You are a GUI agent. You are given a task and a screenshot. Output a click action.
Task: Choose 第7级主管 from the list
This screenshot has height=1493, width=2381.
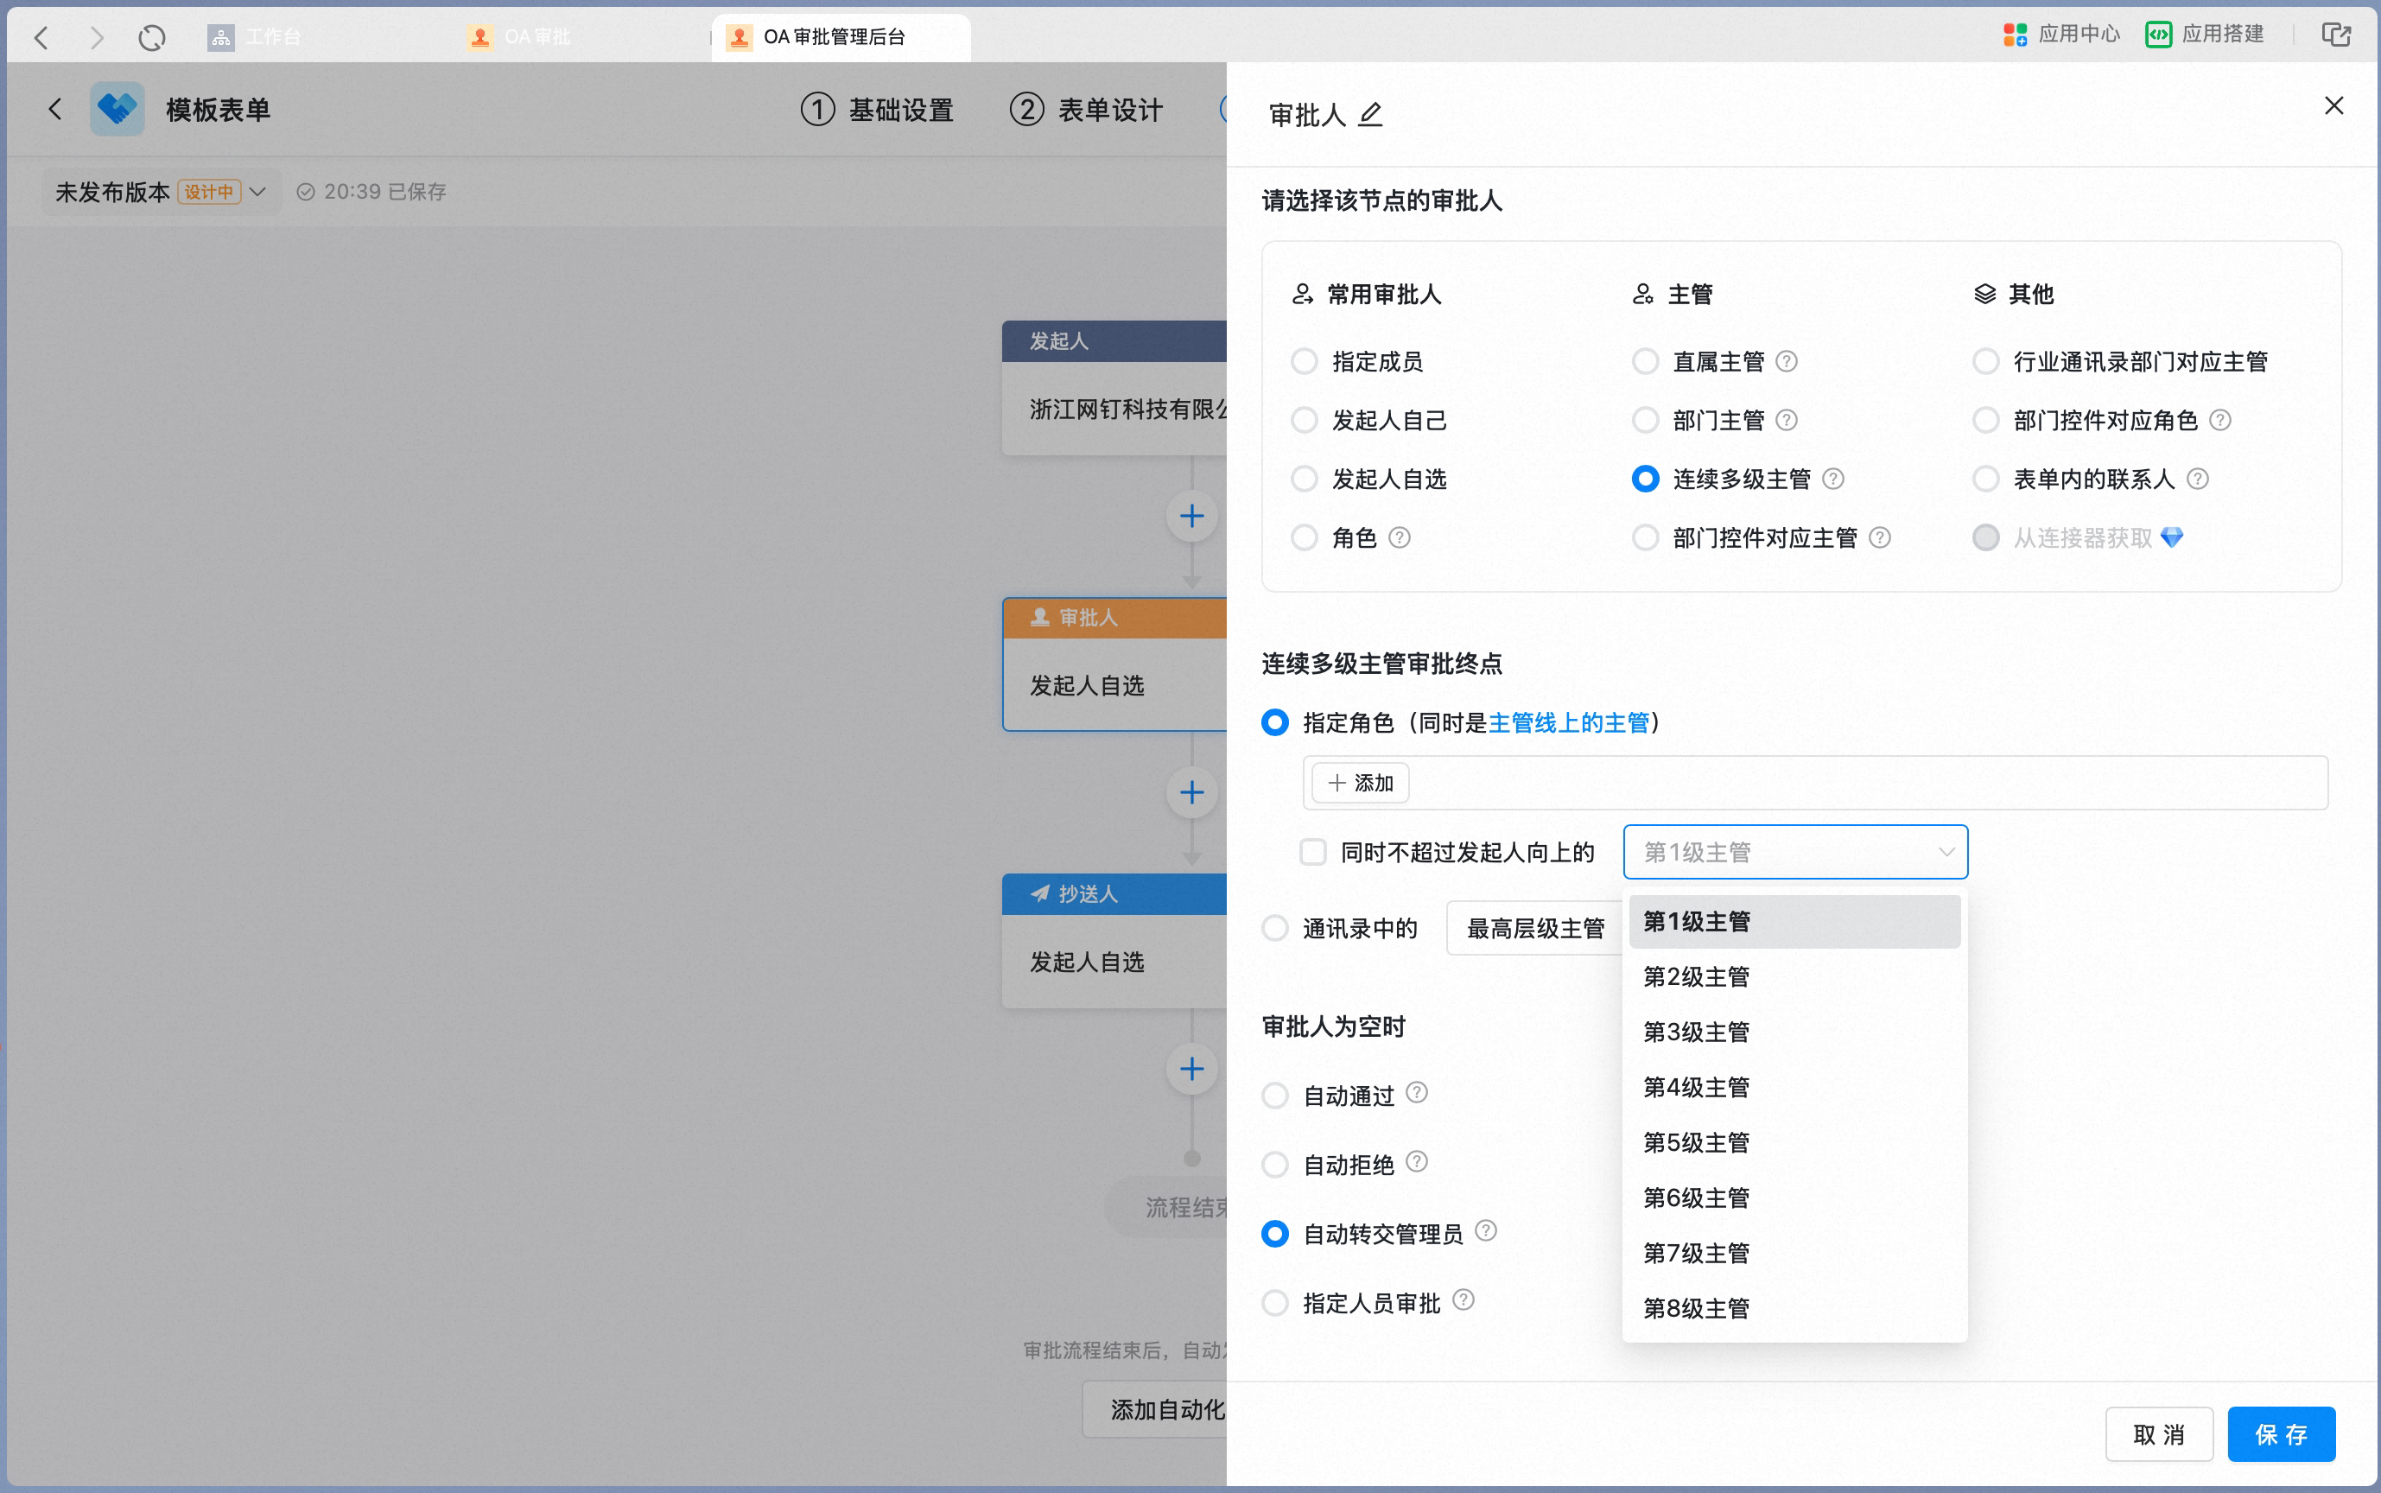coord(1794,1254)
